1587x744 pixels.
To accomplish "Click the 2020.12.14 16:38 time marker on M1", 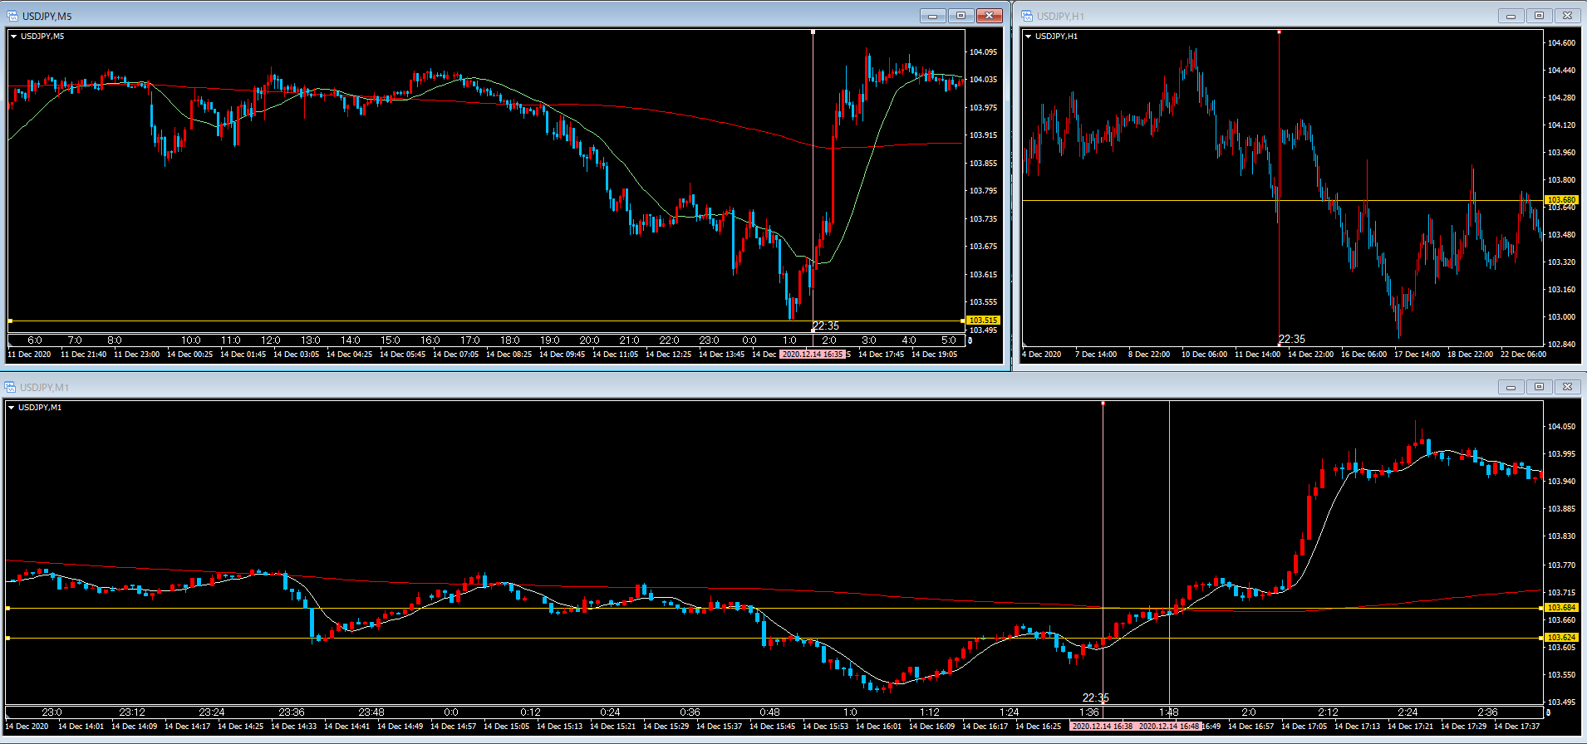I will point(1102,727).
